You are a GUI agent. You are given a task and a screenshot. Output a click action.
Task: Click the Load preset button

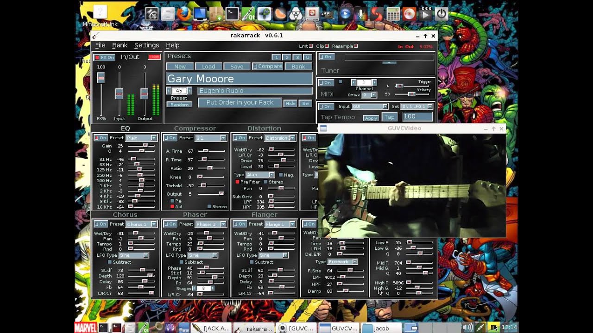(208, 67)
